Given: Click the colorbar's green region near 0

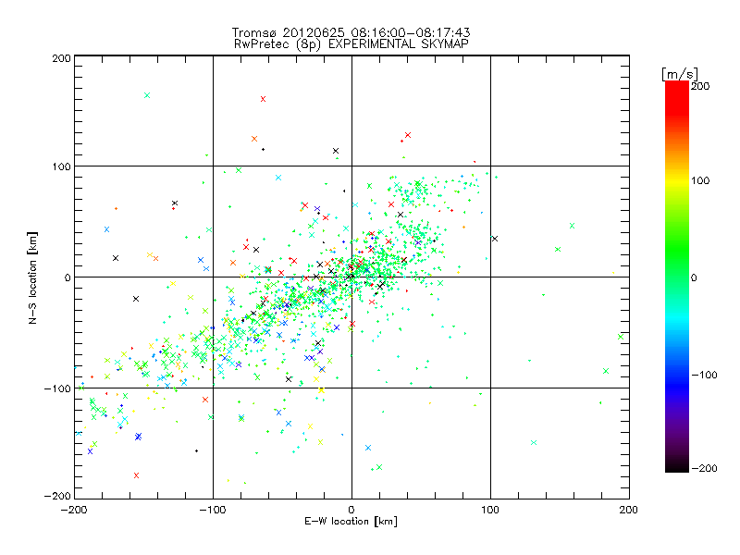Looking at the screenshot, I should (x=677, y=277).
